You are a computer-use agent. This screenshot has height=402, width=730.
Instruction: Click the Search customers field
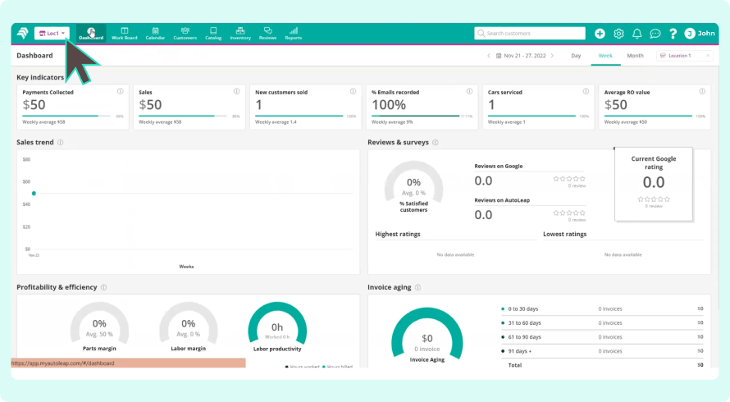click(530, 34)
